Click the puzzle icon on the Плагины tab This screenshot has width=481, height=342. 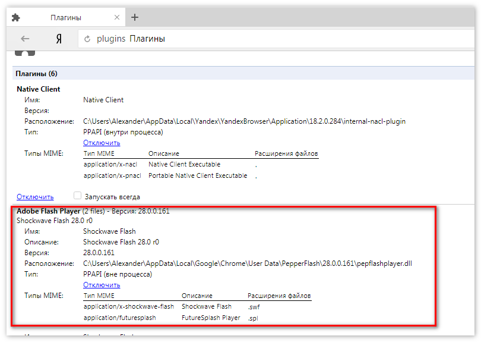coord(16,18)
